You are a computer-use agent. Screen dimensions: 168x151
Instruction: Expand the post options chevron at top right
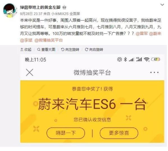tap(162, 5)
